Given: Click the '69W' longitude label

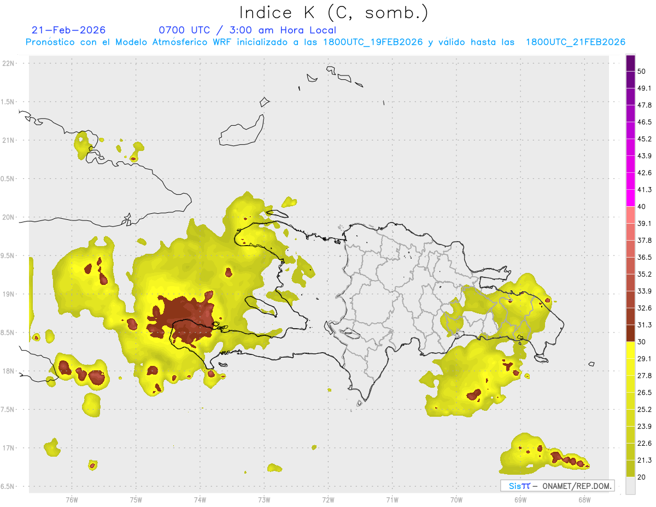Looking at the screenshot, I should (x=520, y=500).
